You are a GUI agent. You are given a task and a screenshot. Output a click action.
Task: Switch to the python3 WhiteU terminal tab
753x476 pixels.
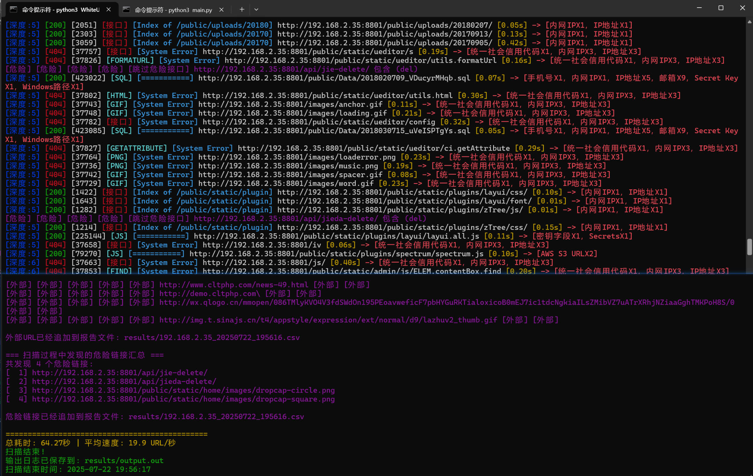(61, 9)
